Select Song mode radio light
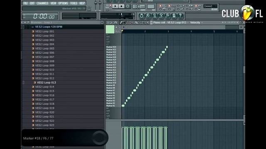266x149 pixels. point(111,7)
